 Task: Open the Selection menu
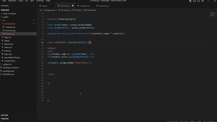tap(12, 1)
